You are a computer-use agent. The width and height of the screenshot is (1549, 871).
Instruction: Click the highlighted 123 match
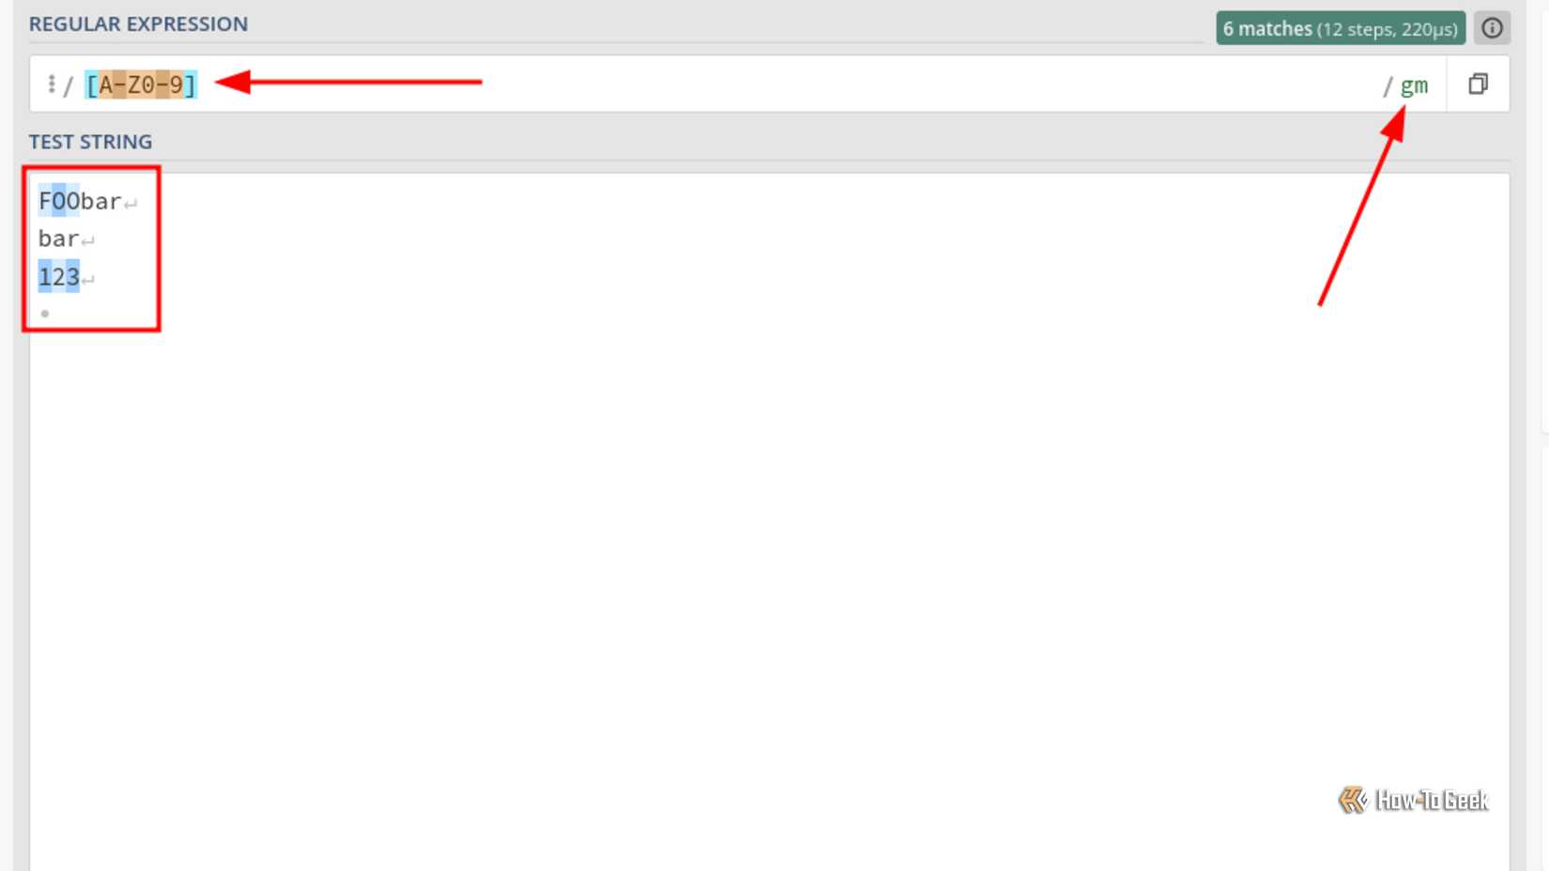[x=59, y=277]
